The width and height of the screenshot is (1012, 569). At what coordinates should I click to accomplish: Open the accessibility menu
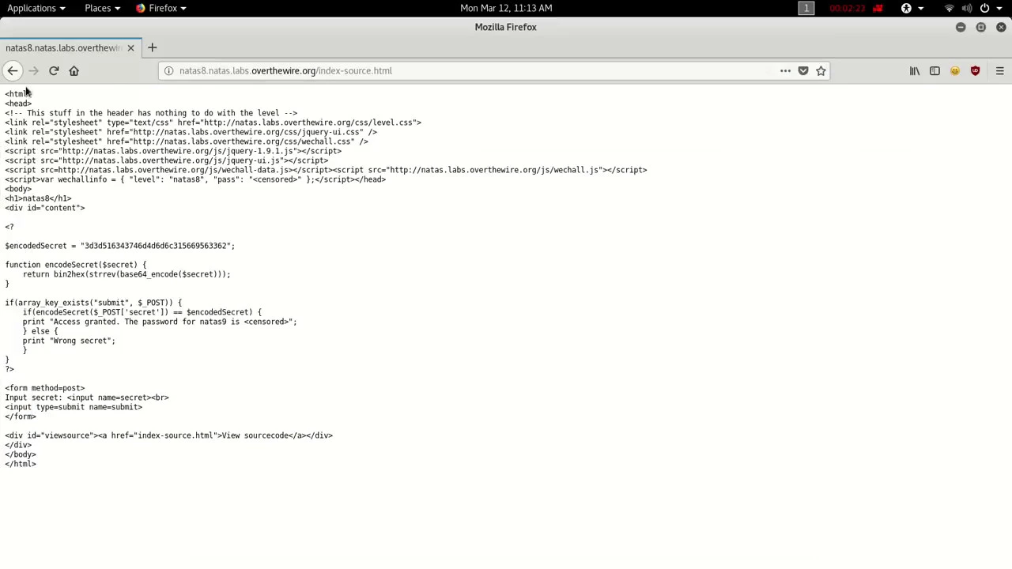[x=906, y=8]
